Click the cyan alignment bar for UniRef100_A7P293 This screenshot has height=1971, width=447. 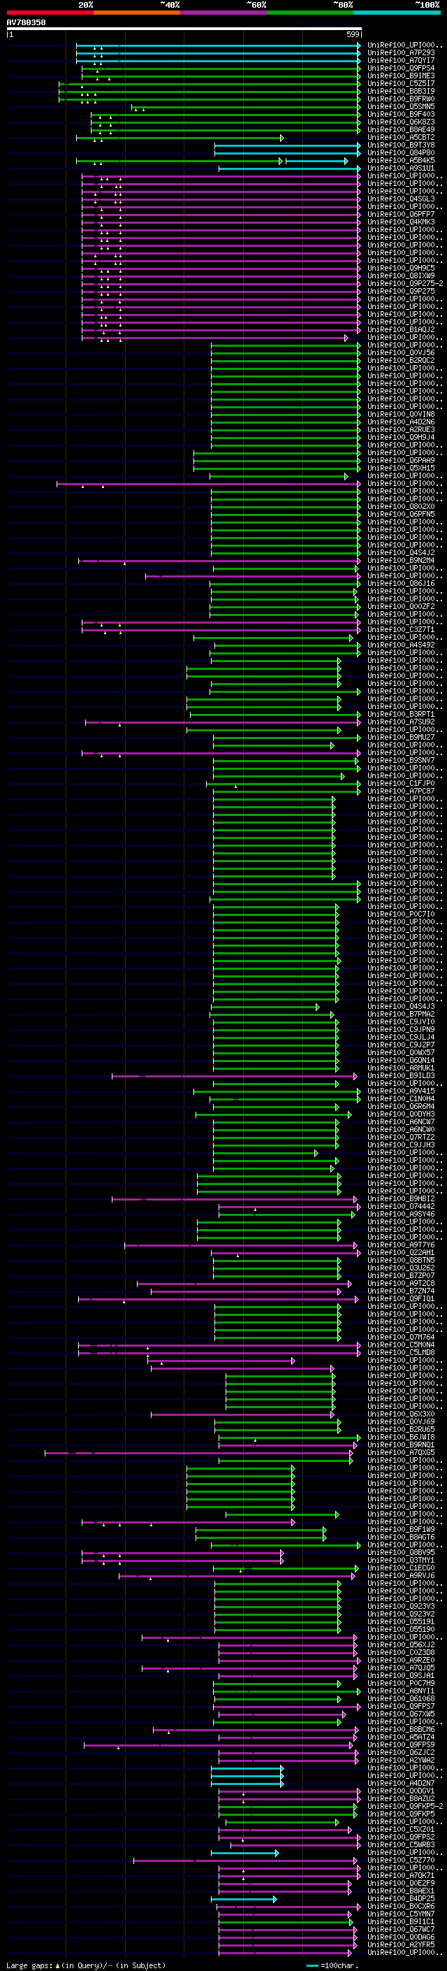[218, 54]
